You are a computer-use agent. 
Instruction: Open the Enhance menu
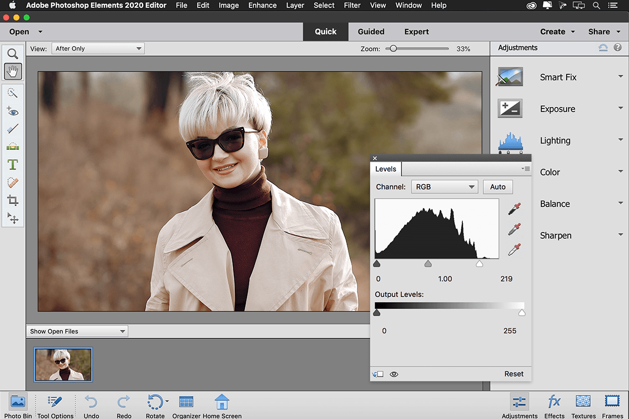pos(262,5)
